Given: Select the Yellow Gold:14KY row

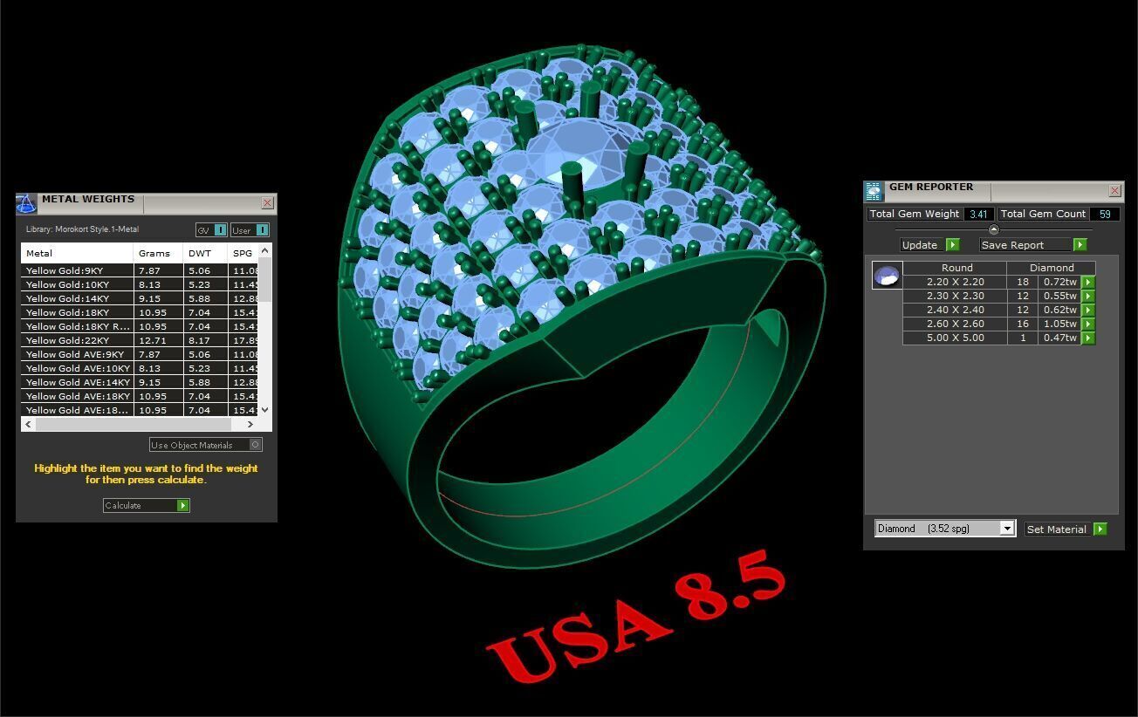Looking at the screenshot, I should pyautogui.click(x=140, y=299).
